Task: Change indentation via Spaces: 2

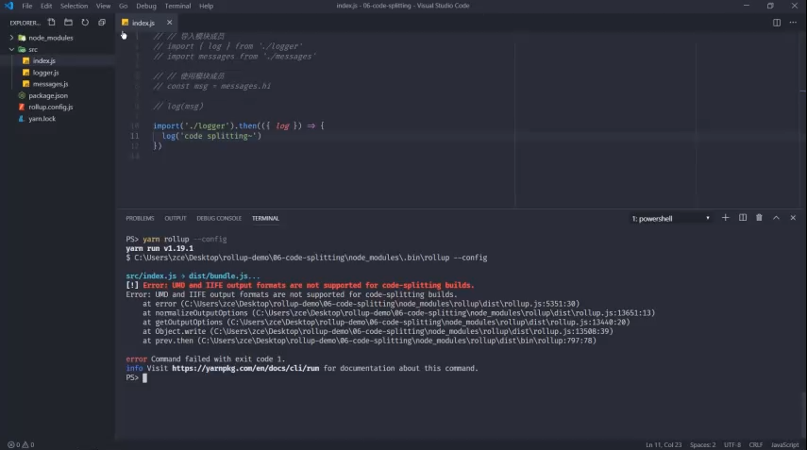Action: [702, 445]
